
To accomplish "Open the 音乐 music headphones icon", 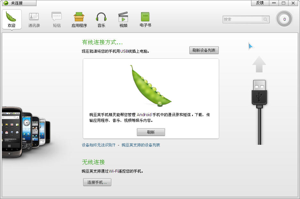I will (101, 19).
